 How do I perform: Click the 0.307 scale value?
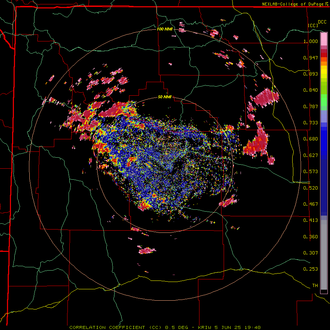[311, 253]
